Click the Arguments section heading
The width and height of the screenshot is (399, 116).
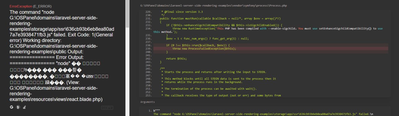(x=147, y=102)
